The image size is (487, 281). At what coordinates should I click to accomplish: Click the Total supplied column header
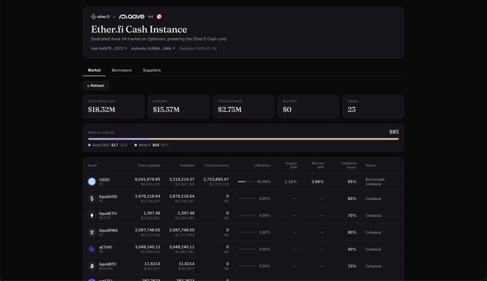tap(148, 166)
